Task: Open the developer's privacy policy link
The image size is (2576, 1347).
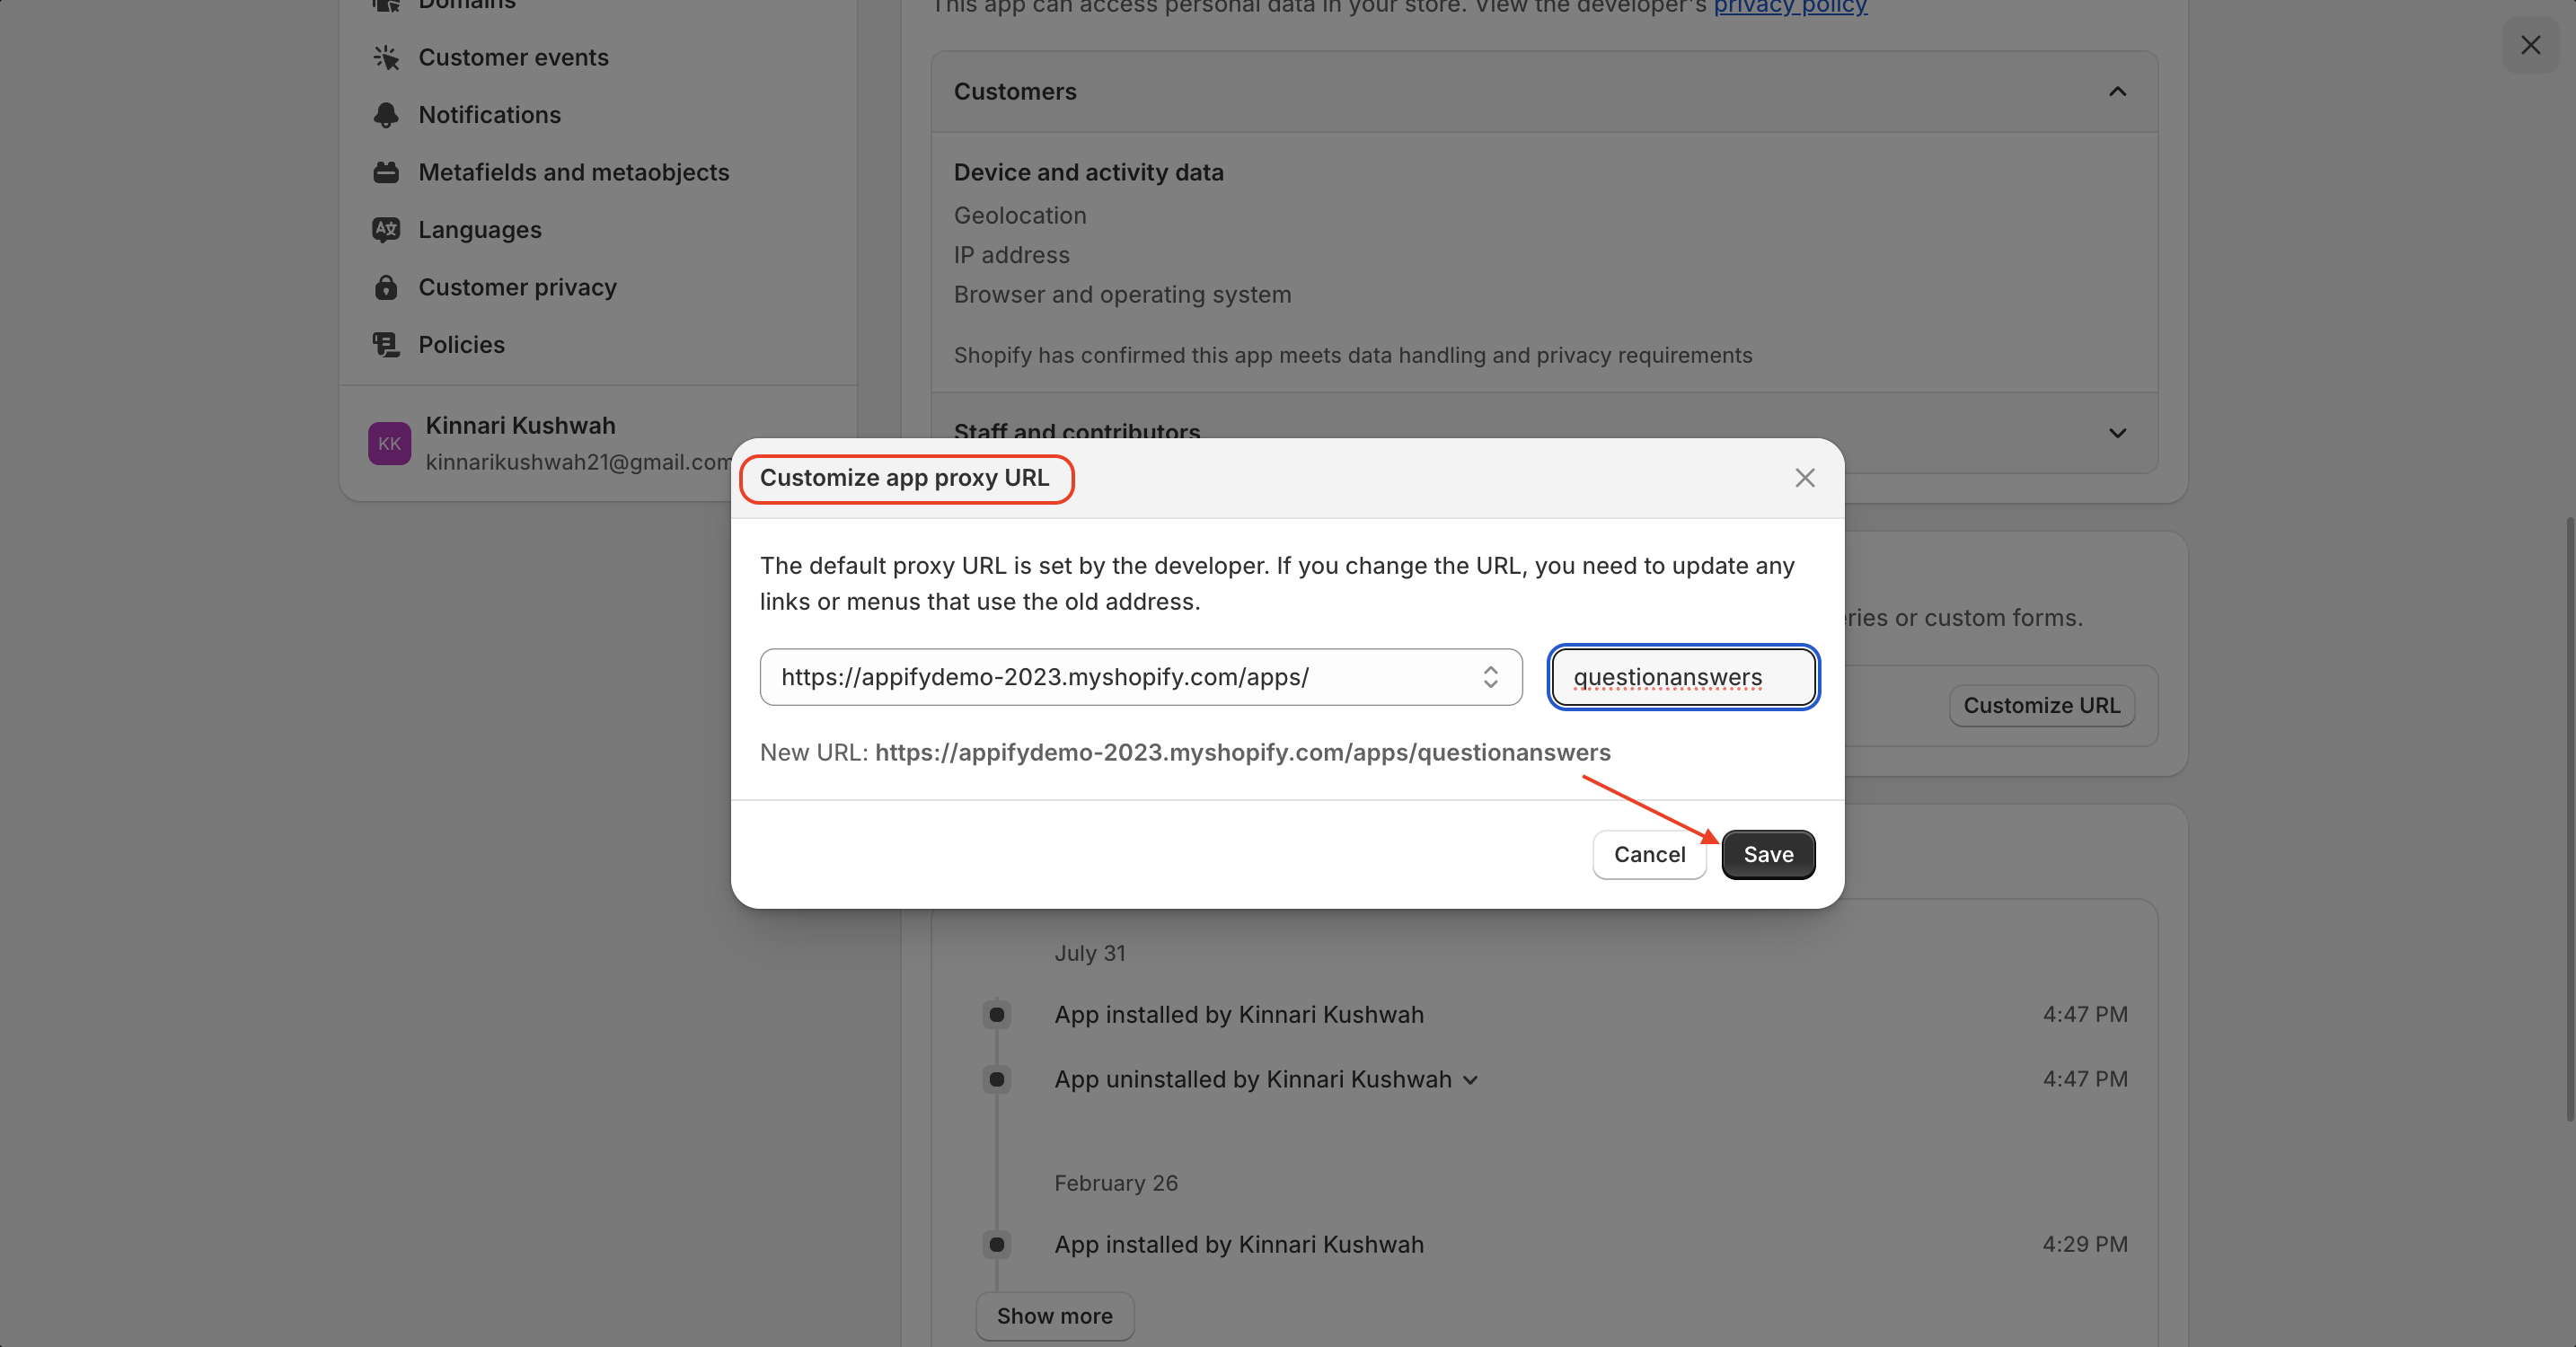Action: coord(1790,6)
